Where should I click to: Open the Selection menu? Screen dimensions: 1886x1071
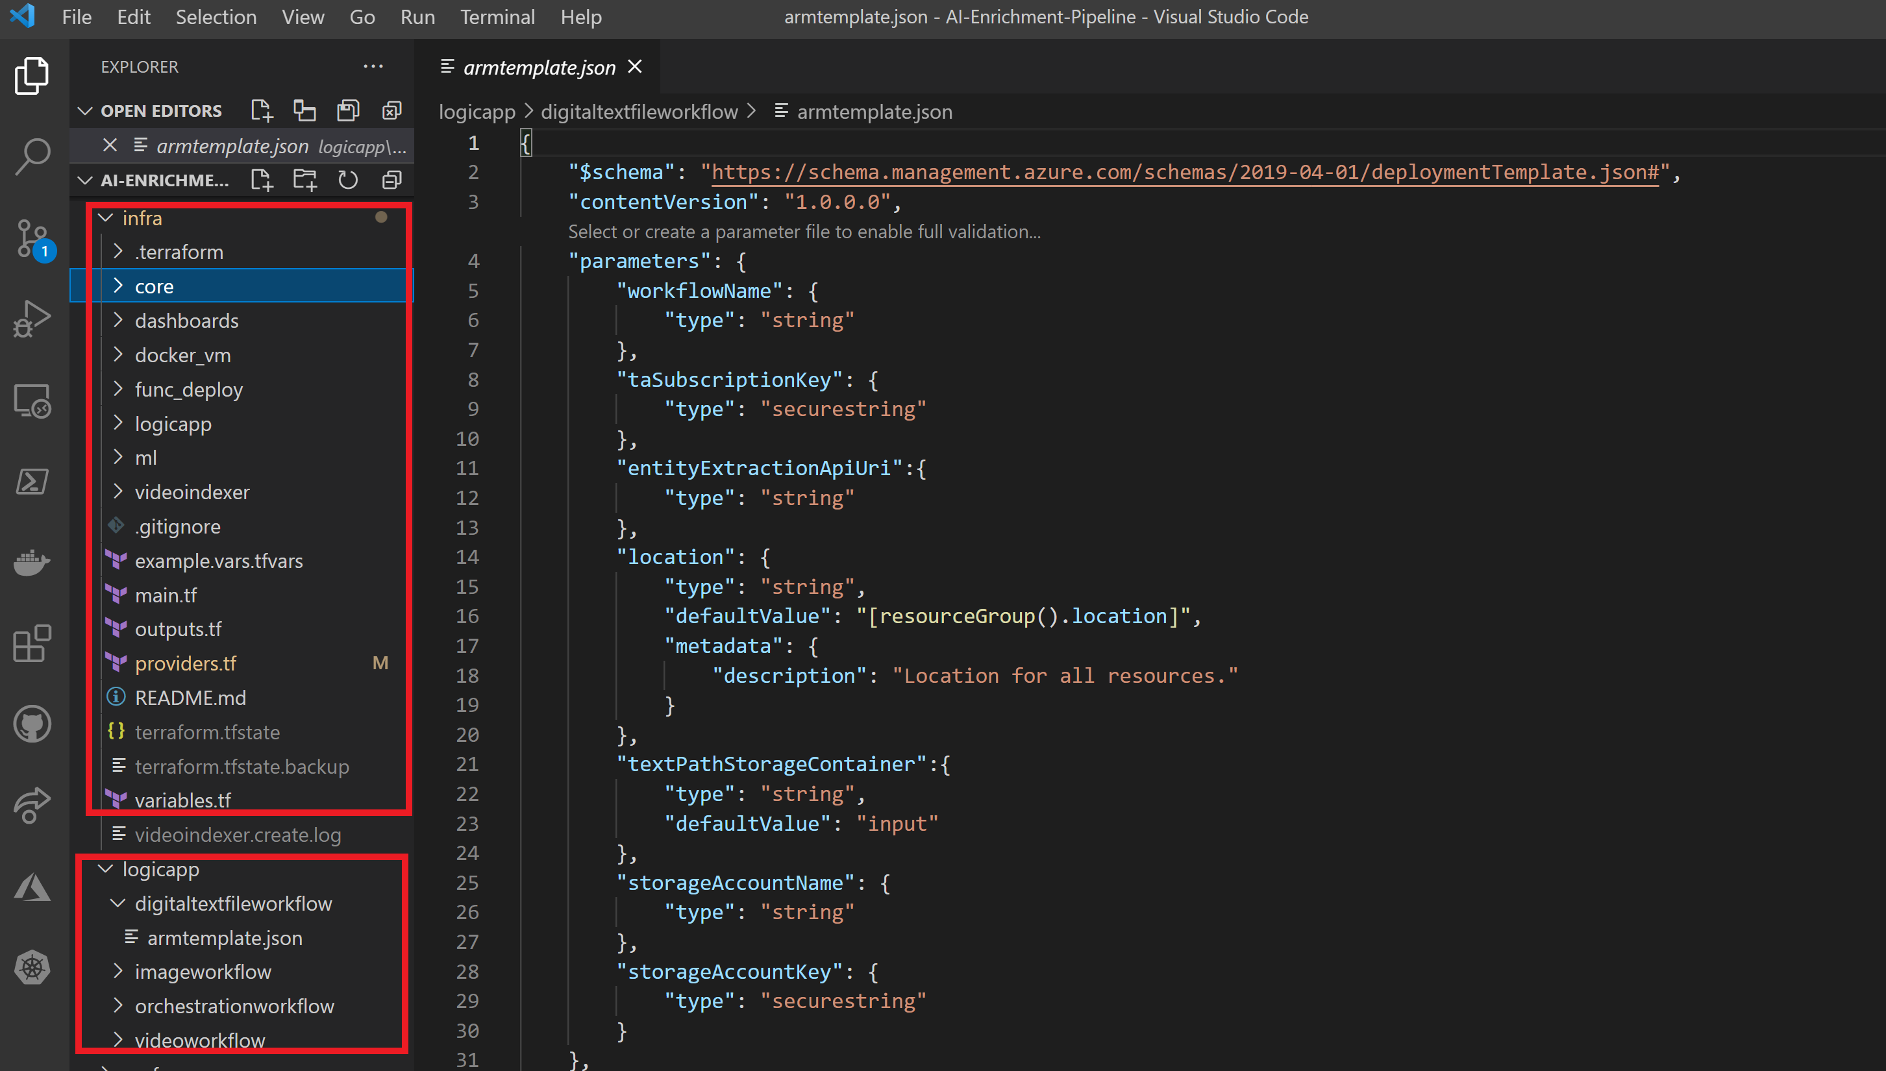tap(216, 16)
